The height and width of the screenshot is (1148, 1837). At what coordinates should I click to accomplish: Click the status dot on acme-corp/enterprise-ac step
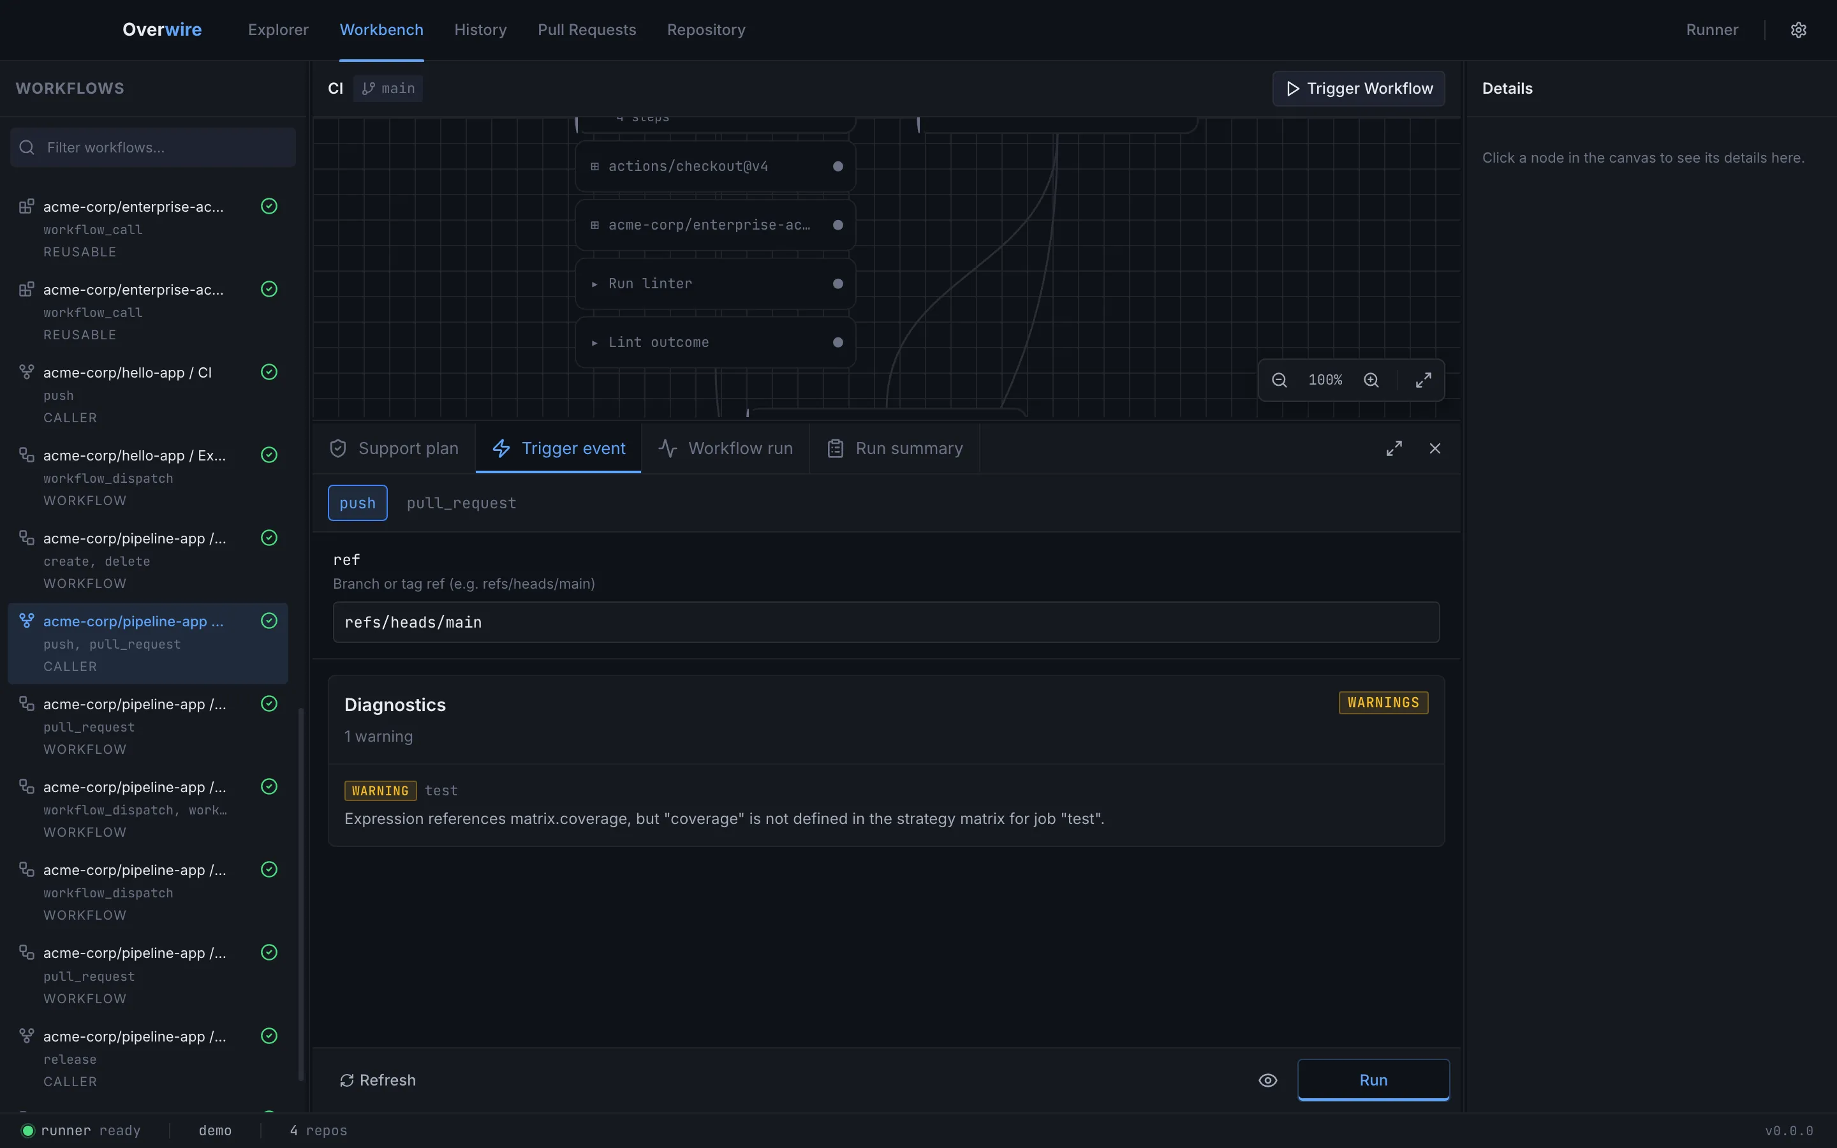pos(838,224)
